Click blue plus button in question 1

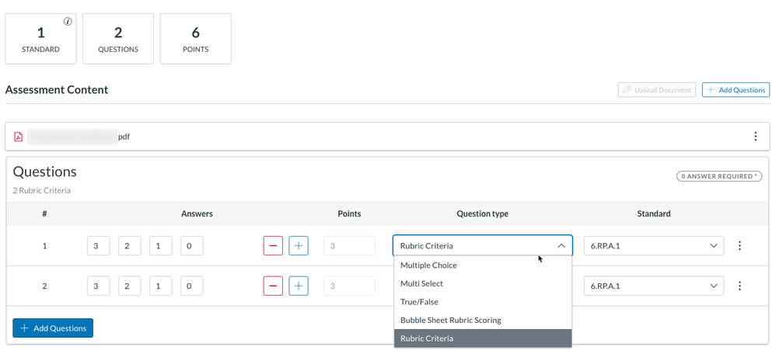299,246
